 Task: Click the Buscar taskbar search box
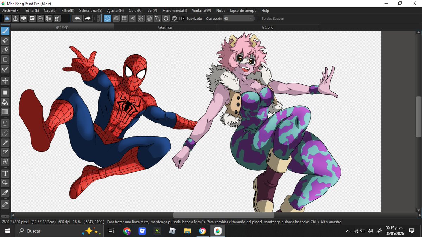59,231
